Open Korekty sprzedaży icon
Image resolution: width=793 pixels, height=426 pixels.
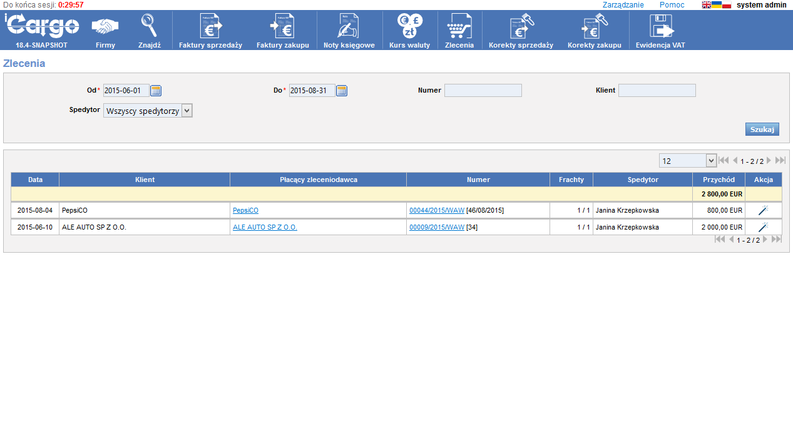pos(521,28)
